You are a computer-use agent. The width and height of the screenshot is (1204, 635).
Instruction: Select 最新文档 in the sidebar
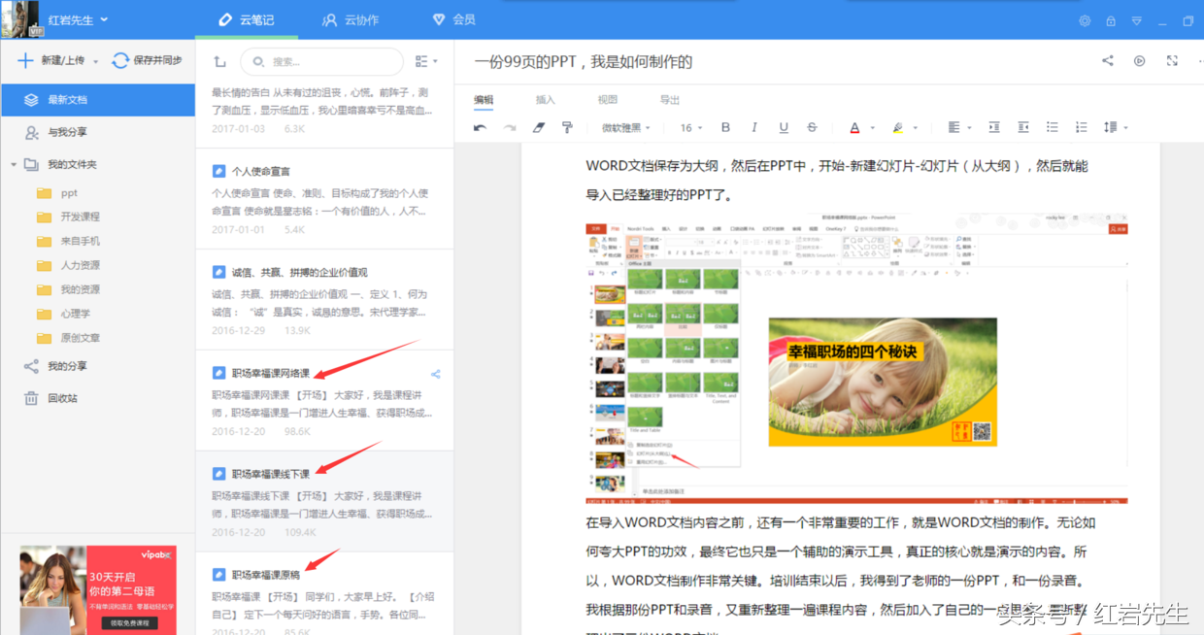97,99
